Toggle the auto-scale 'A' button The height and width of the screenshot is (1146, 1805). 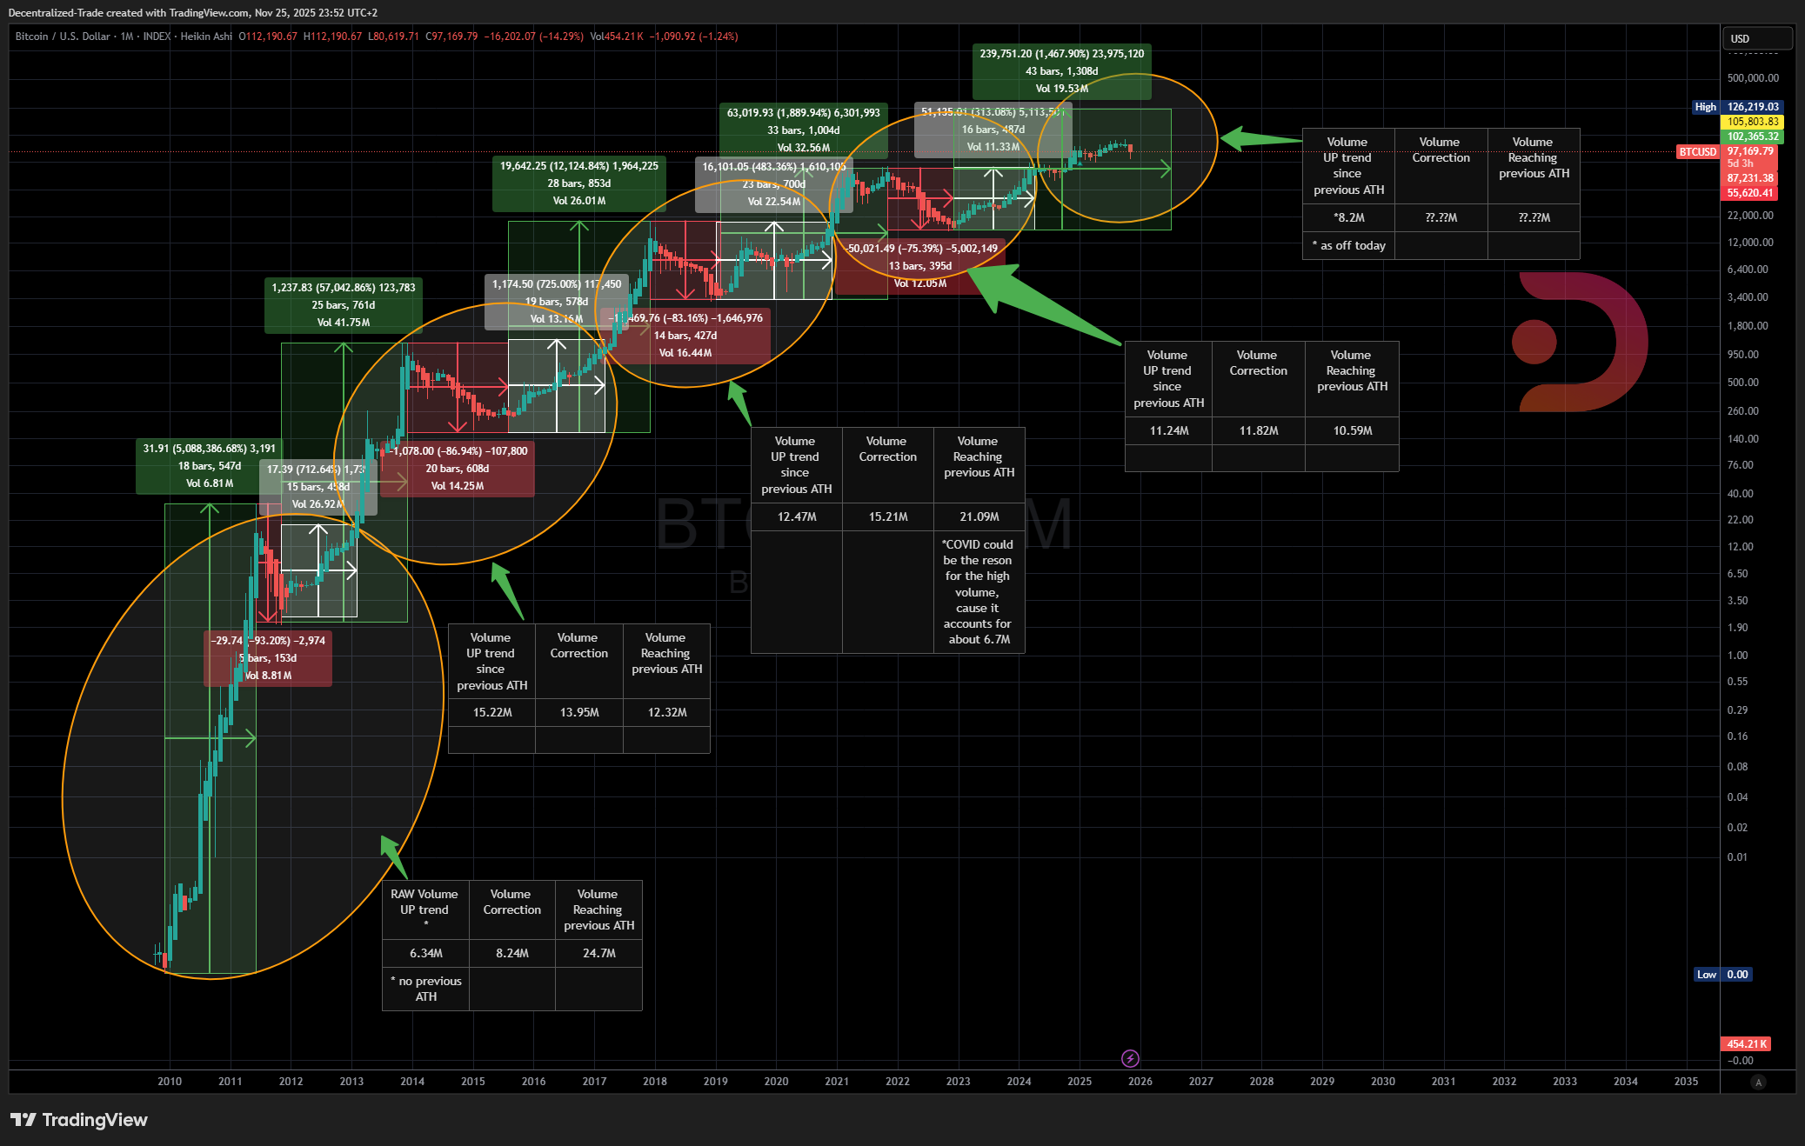(1758, 1083)
